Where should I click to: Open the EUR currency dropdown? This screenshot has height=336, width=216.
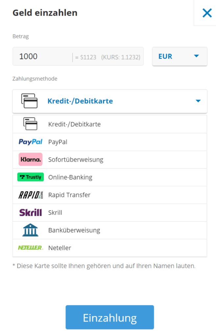(179, 56)
